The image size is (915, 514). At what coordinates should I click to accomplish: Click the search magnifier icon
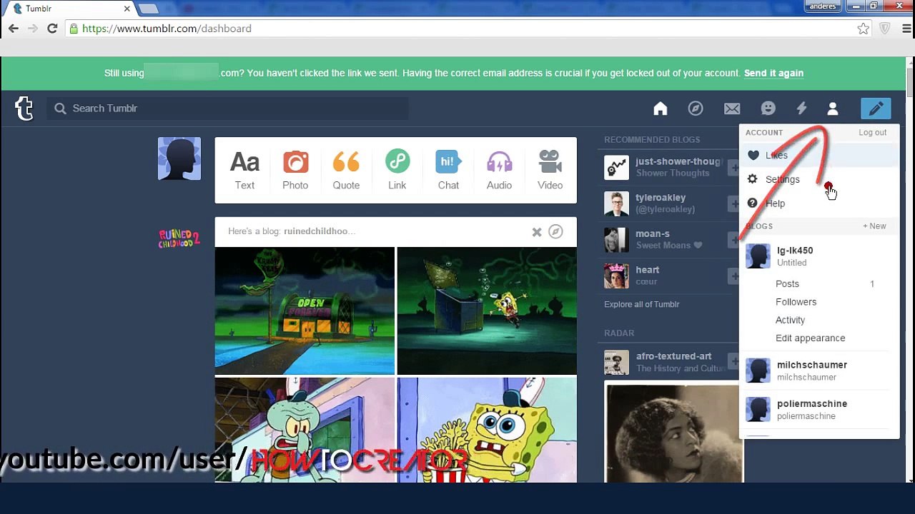coord(60,109)
